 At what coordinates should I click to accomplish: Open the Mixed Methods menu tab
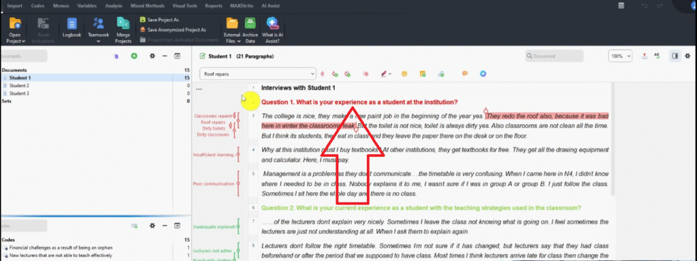point(148,5)
